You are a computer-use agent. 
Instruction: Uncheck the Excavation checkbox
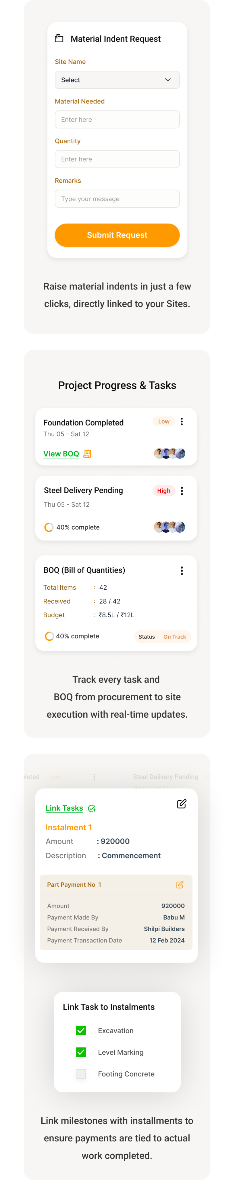(81, 1030)
